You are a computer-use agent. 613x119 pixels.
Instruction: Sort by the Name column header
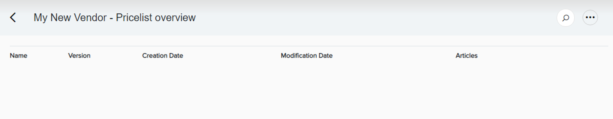(19, 56)
